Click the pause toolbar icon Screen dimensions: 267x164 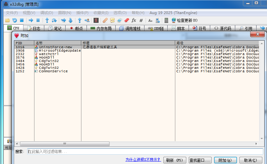click(38, 20)
